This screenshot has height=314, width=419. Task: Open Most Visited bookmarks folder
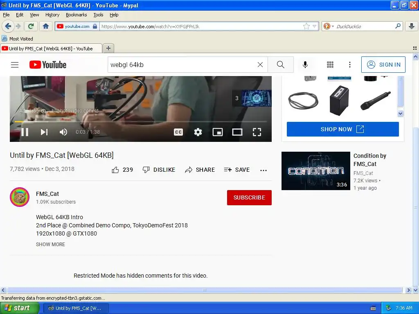click(x=18, y=39)
